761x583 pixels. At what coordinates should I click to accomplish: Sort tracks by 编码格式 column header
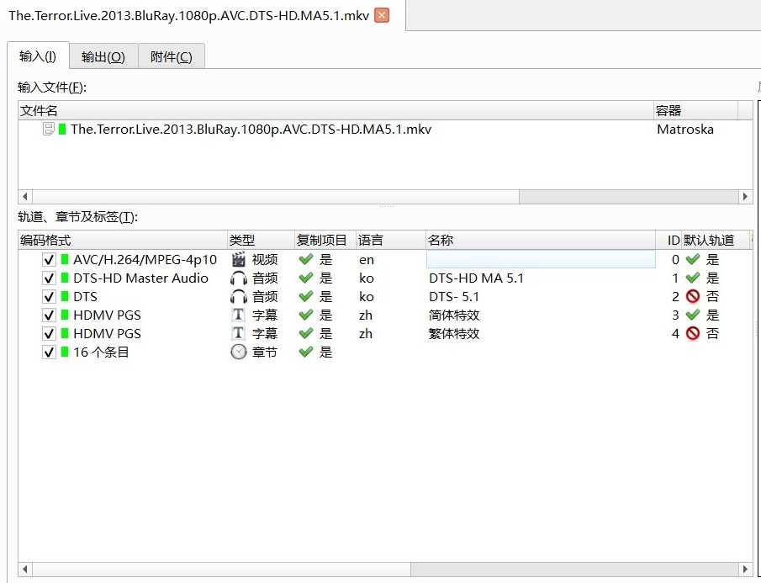(x=123, y=241)
